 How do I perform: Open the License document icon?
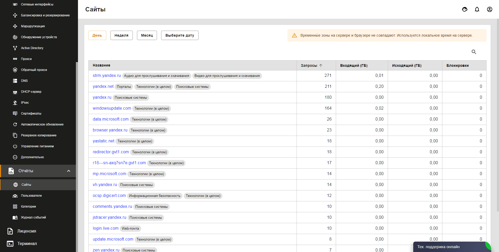(10, 231)
